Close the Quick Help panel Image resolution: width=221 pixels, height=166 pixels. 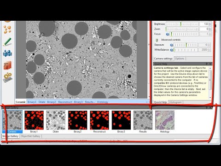coord(210,64)
